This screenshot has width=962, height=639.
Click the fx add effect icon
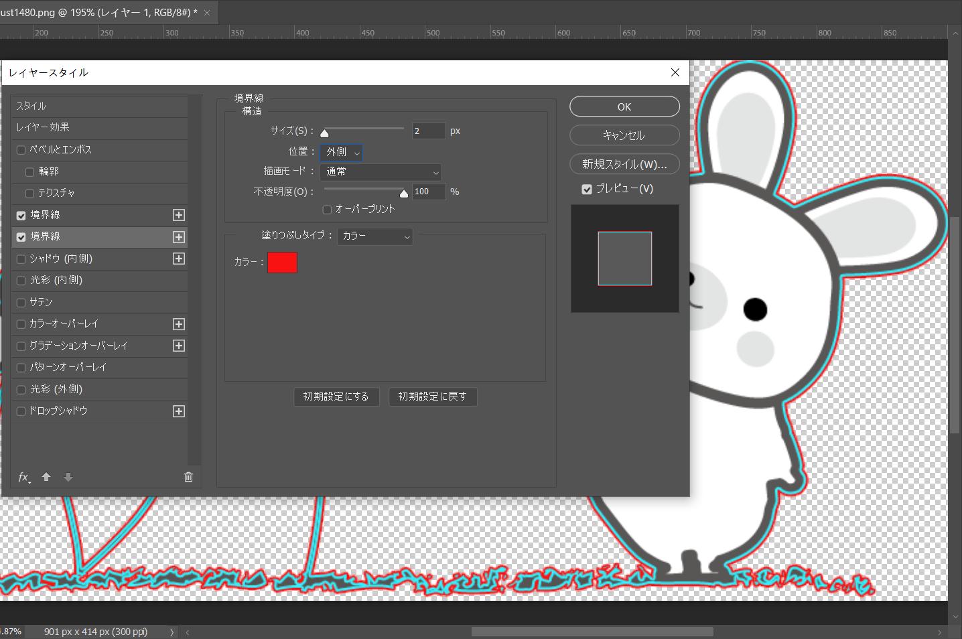23,477
